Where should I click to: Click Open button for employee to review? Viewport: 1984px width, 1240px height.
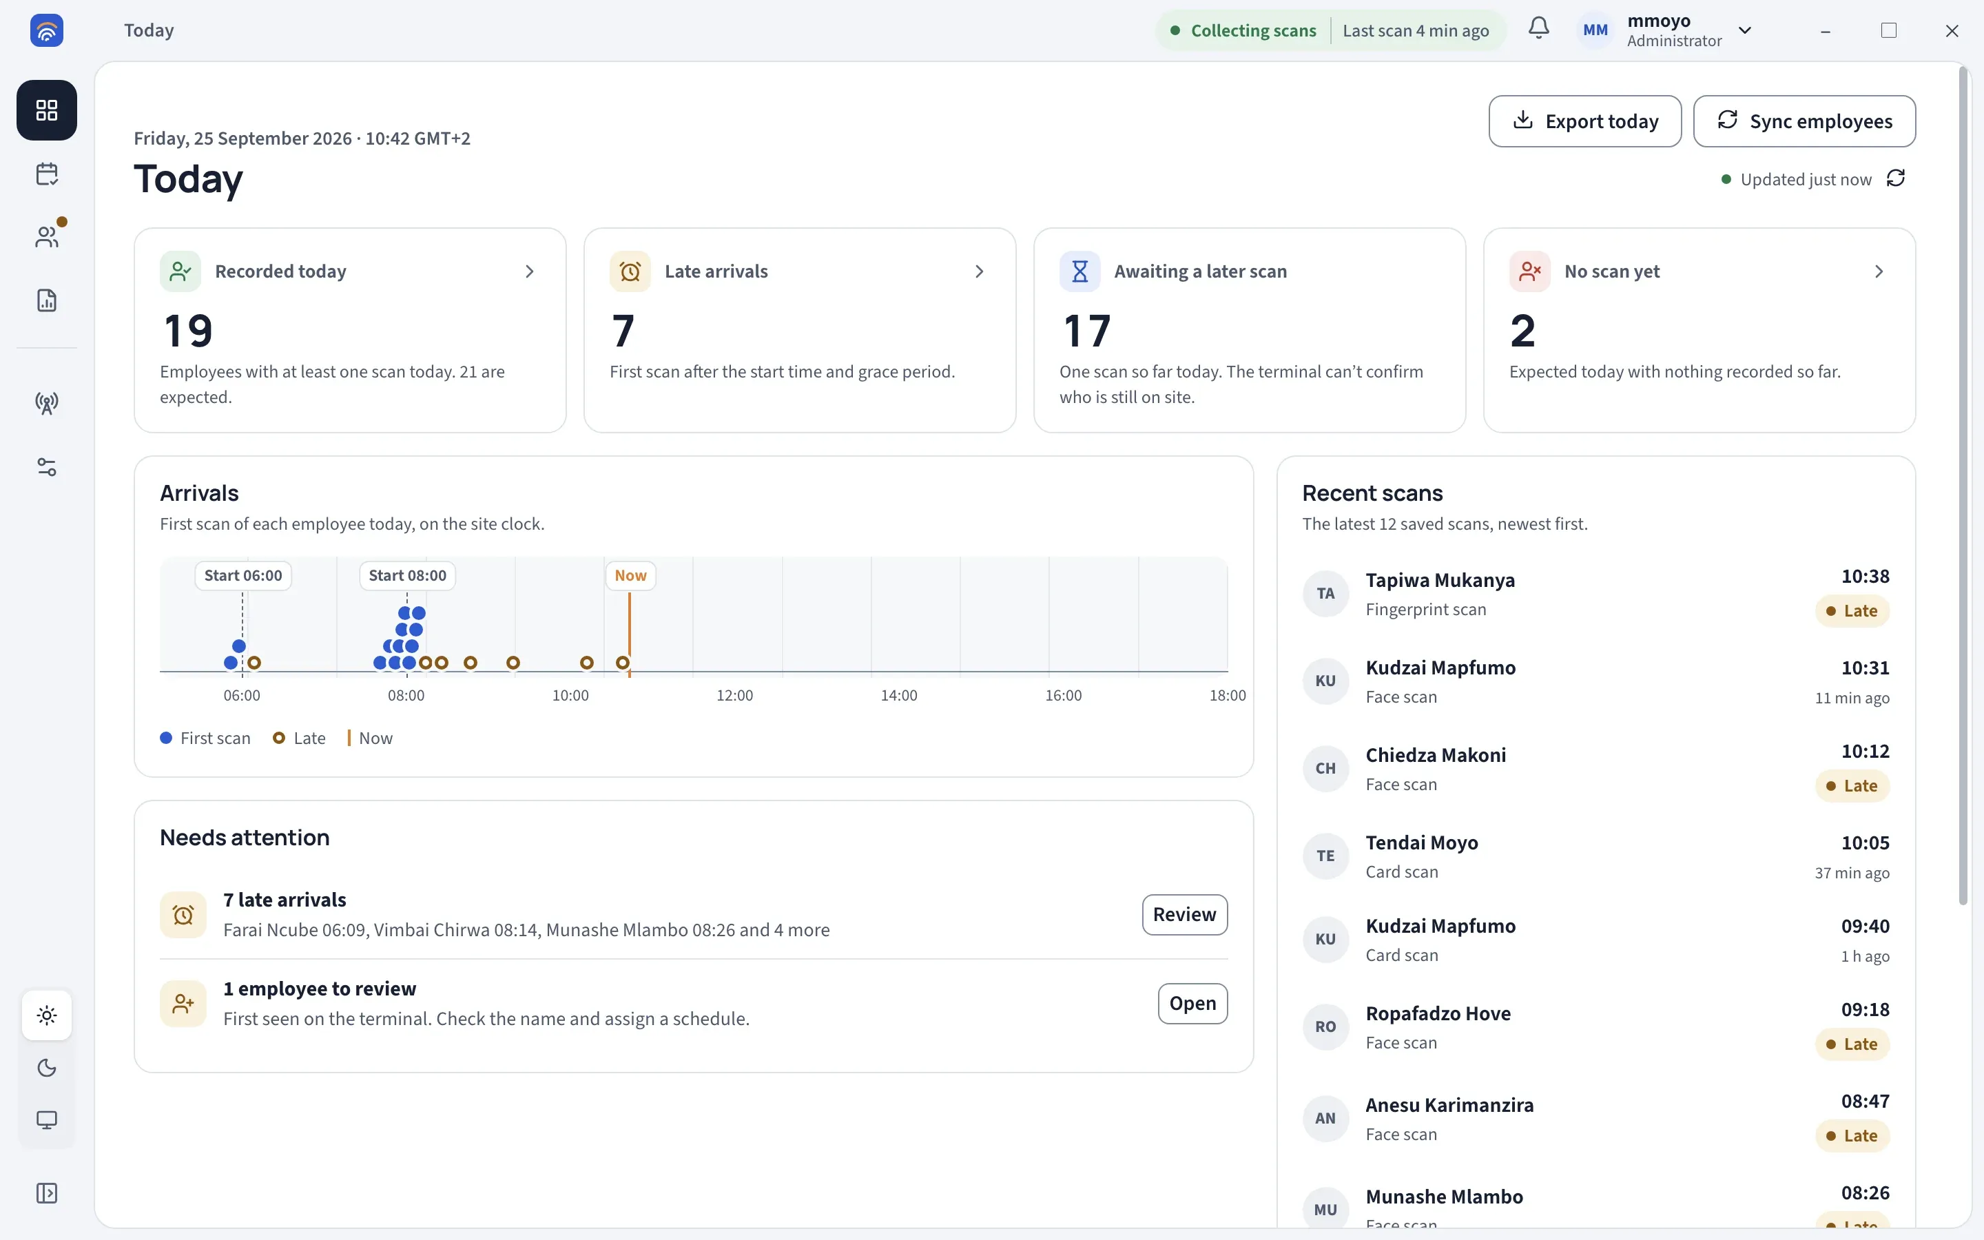(1192, 1003)
